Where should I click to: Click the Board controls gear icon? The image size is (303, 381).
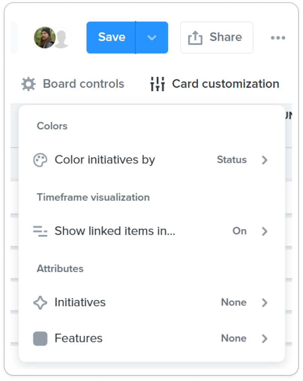[x=29, y=84]
